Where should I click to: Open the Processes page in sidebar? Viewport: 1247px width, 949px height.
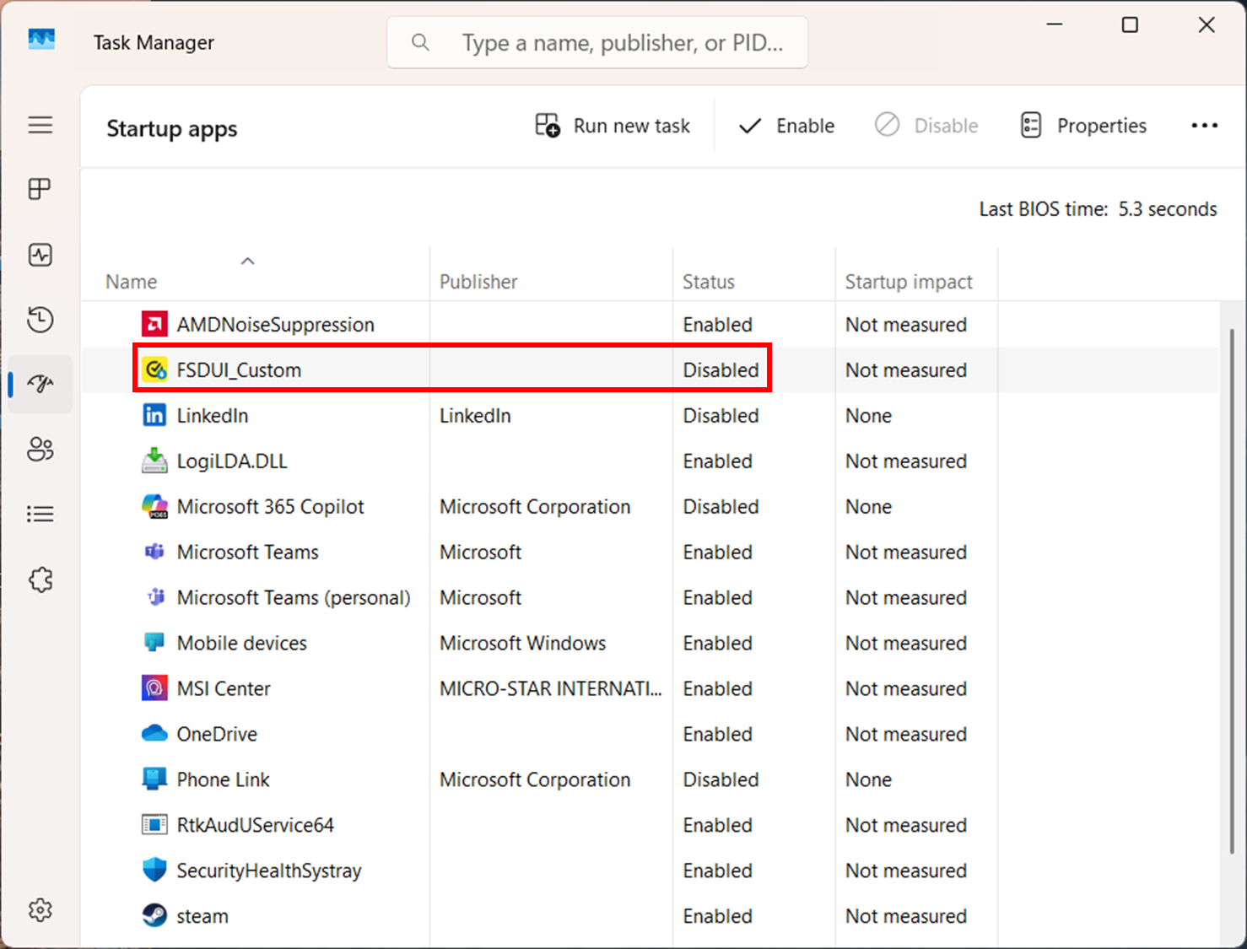pyautogui.click(x=40, y=189)
